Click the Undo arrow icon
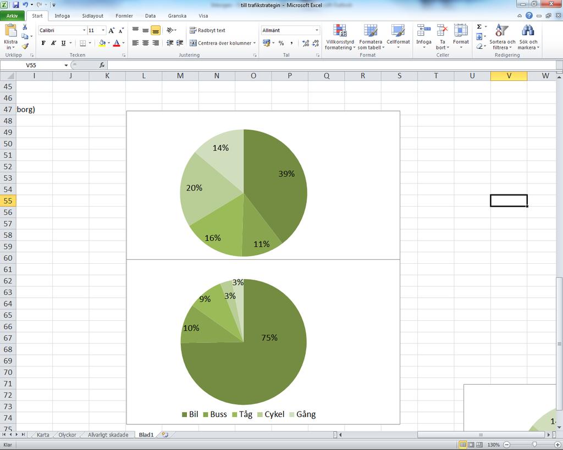 [25, 5]
